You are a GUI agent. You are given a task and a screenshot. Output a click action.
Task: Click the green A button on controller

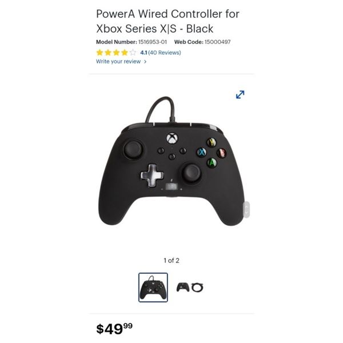(212, 162)
